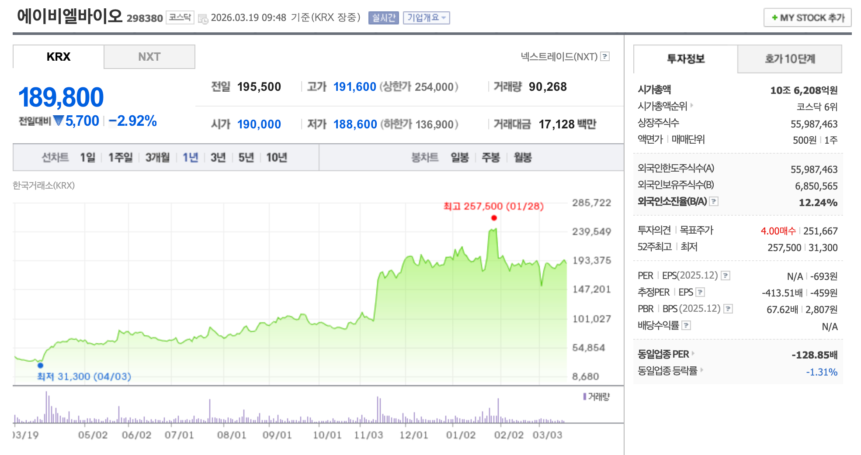Image resolution: width=861 pixels, height=455 pixels.
Task: Click the 시가 value 190,000
Action: coord(259,124)
